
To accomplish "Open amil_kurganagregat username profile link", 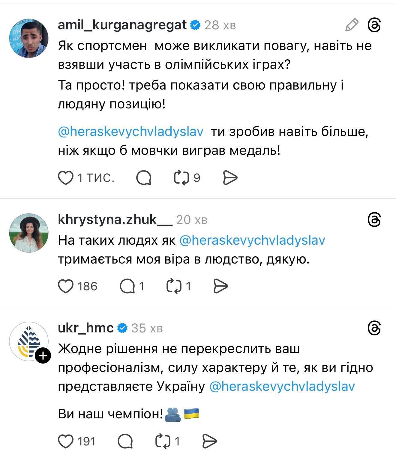I will click(122, 25).
